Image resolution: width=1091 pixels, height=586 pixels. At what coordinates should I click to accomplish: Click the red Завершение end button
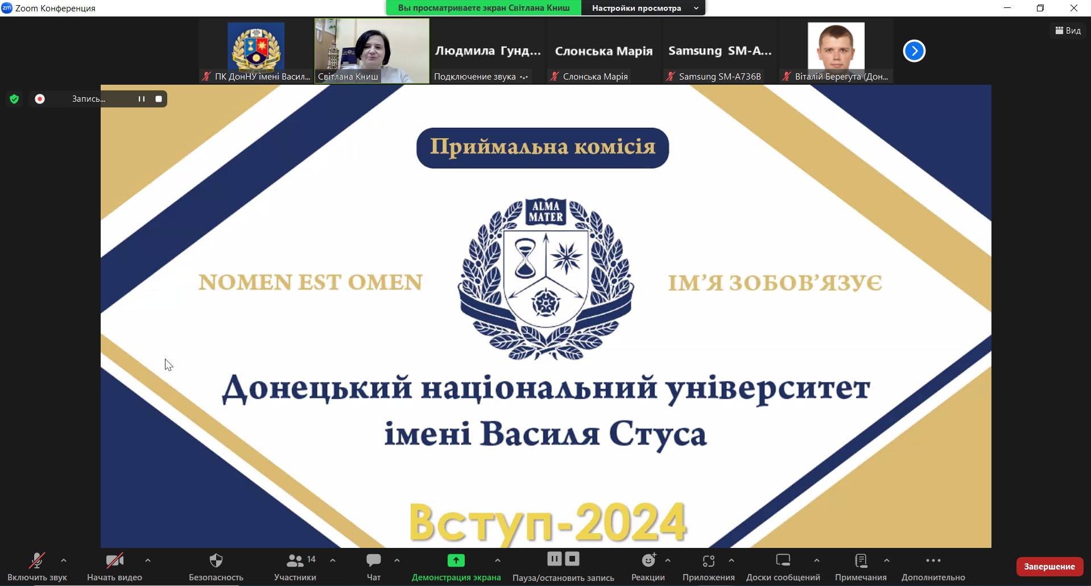1049,567
